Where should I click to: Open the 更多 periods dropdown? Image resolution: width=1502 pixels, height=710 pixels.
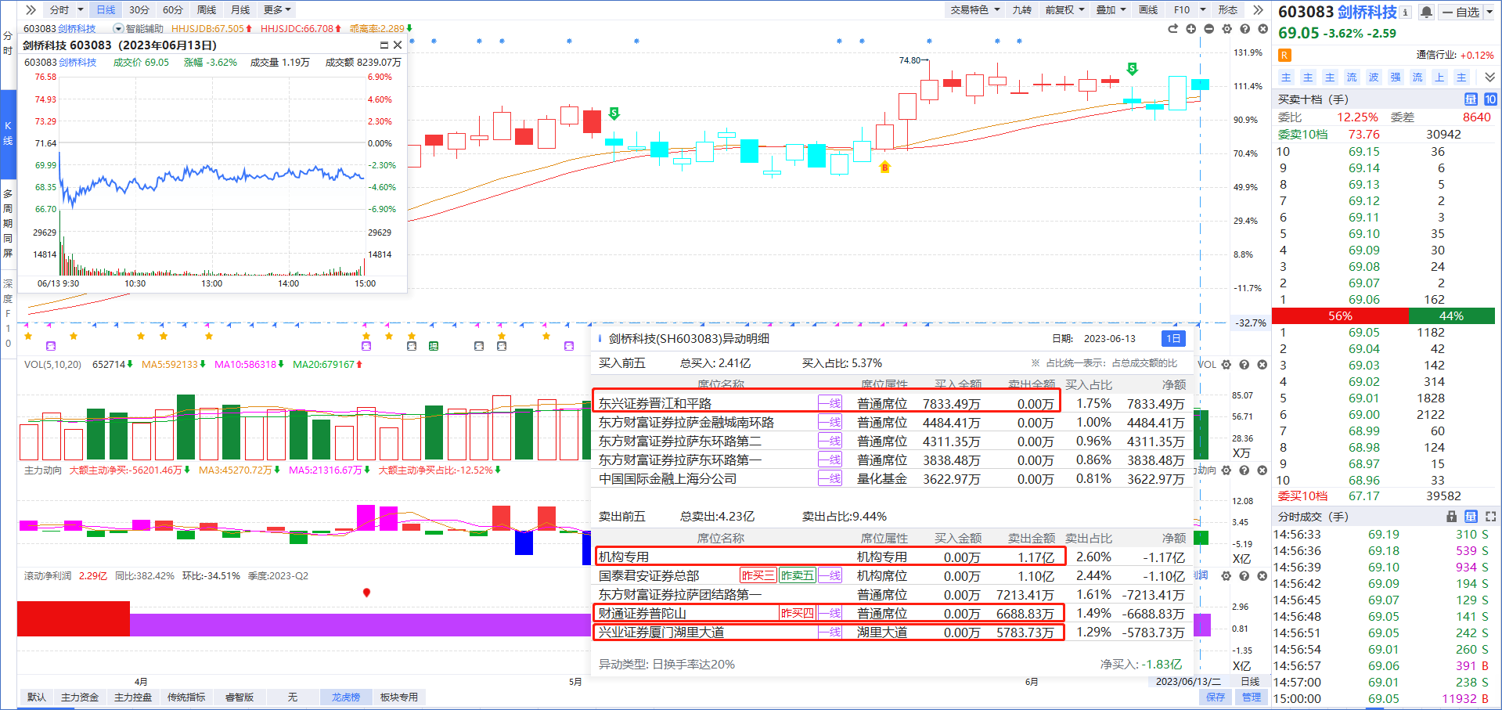(277, 10)
